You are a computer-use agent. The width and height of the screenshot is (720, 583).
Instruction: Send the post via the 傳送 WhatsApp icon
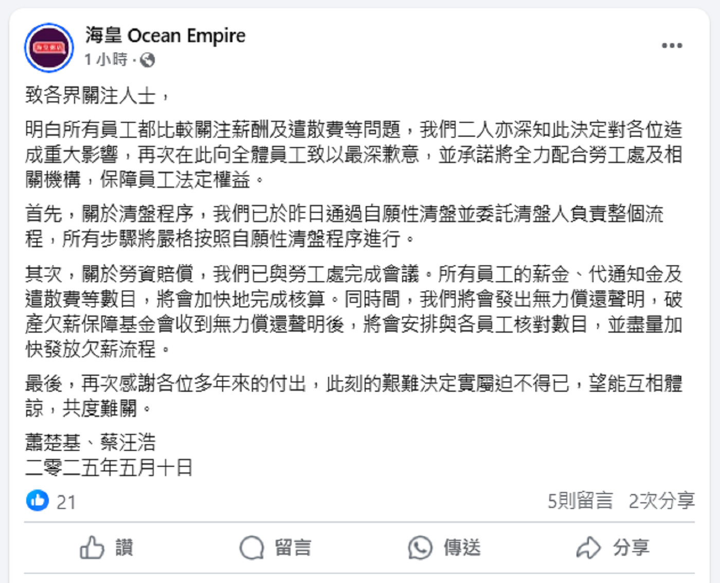point(420,548)
